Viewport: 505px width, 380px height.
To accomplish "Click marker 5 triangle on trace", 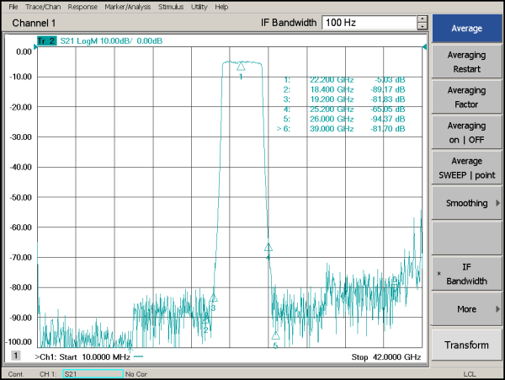I will (276, 335).
